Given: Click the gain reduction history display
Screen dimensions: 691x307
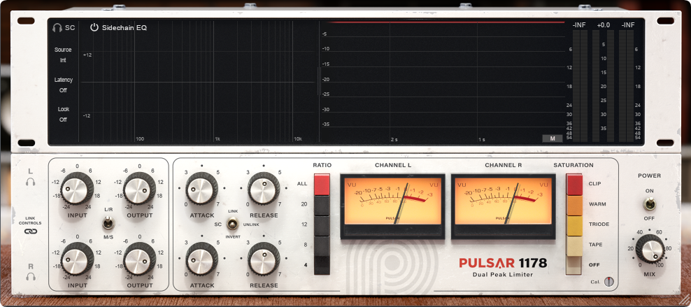Looking at the screenshot, I should (x=442, y=82).
